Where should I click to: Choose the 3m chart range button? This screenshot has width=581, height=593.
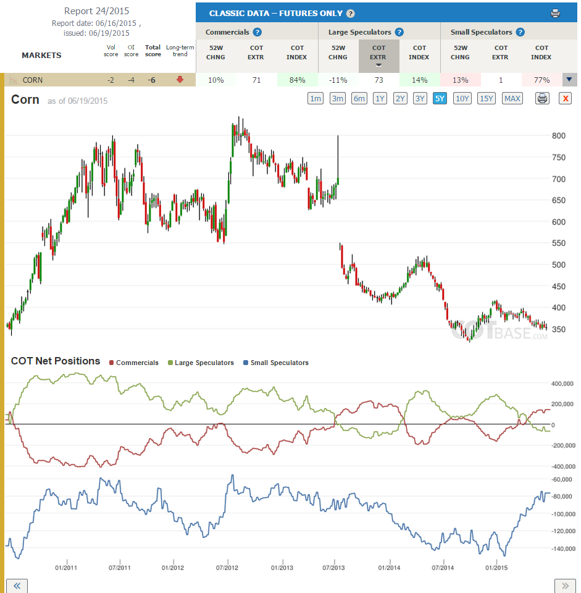tap(338, 99)
